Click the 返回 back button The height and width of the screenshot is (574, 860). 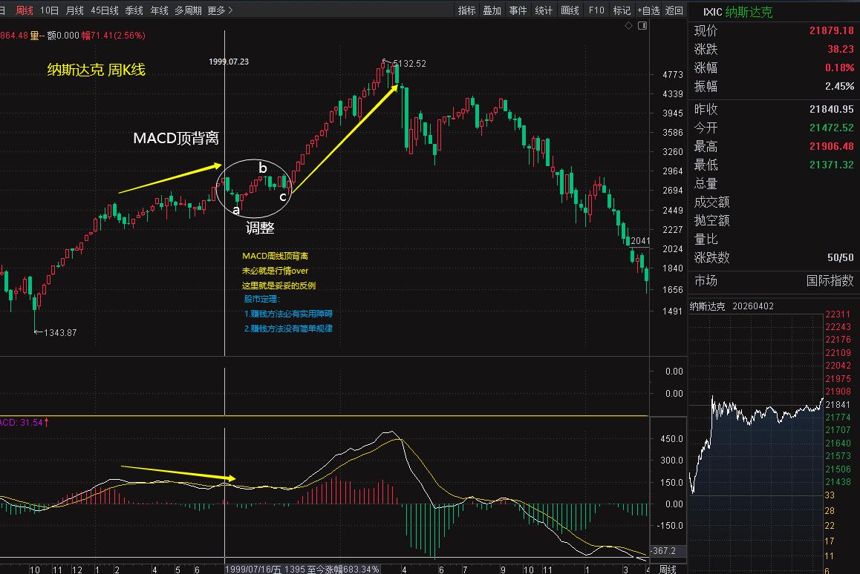pyautogui.click(x=674, y=10)
